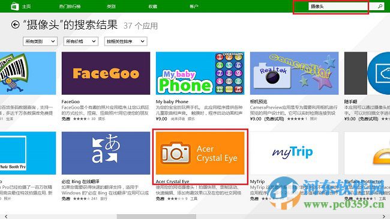
Task: Open the myTrip app tile
Action: point(294,153)
